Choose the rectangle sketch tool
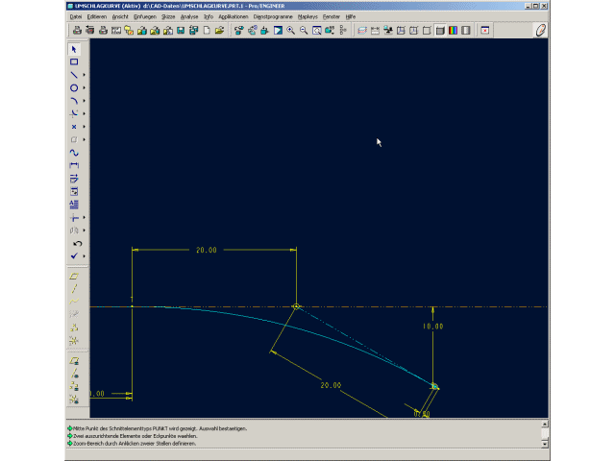 [74, 61]
